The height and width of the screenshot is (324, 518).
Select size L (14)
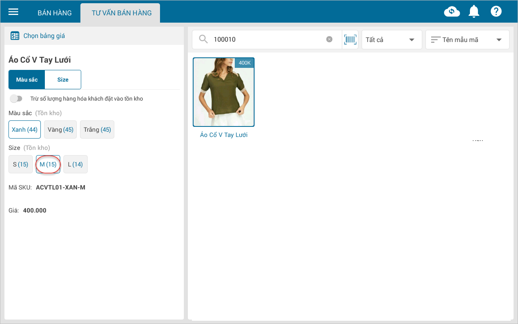tap(75, 164)
